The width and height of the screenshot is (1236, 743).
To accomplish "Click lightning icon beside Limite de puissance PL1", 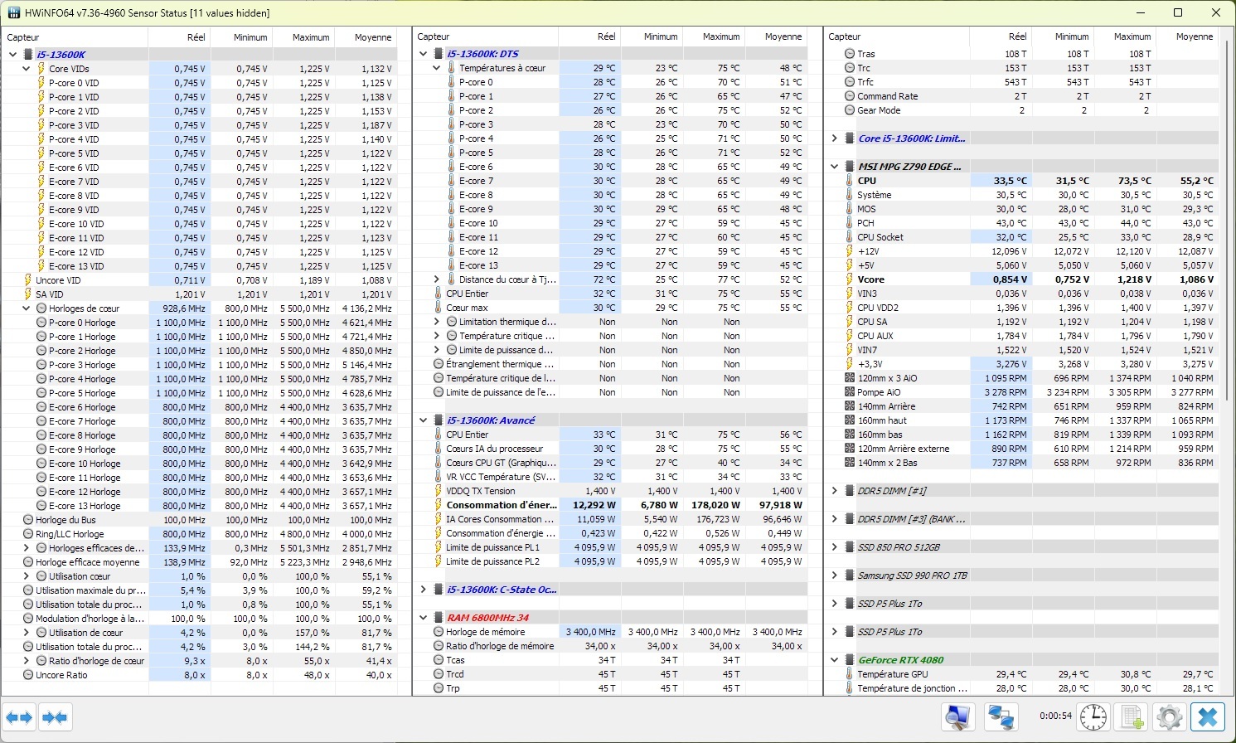I will [439, 547].
